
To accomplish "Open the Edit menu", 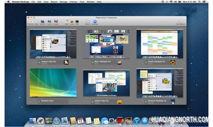I will point(39,2).
